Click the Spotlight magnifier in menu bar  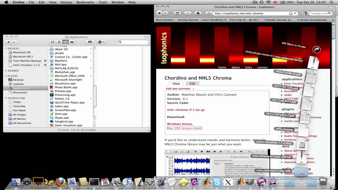(331, 2)
